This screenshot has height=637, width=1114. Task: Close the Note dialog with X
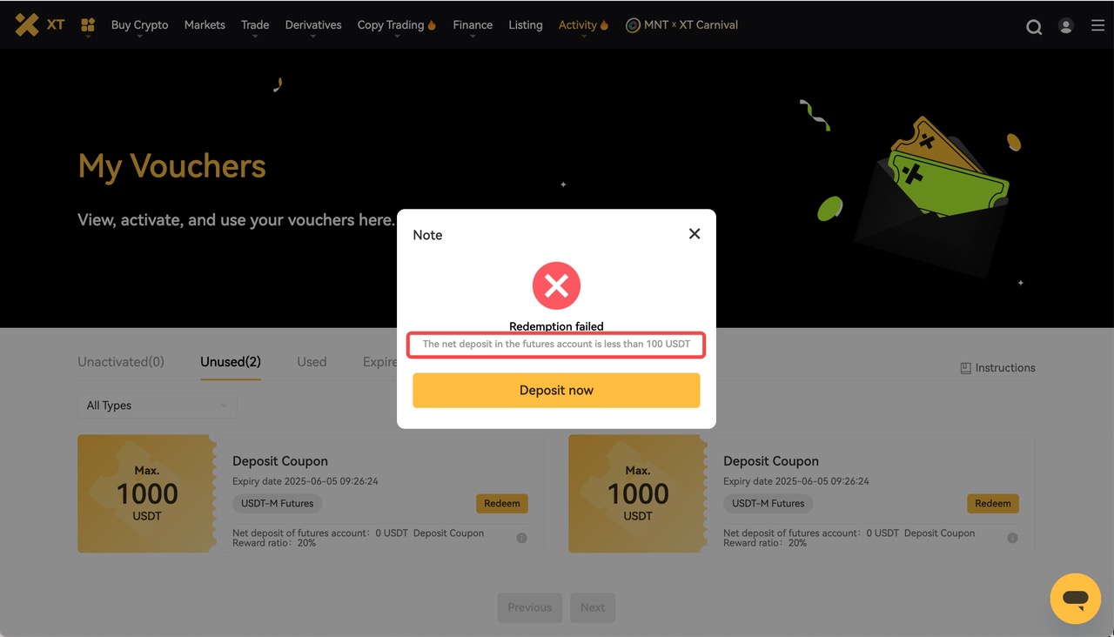click(695, 233)
